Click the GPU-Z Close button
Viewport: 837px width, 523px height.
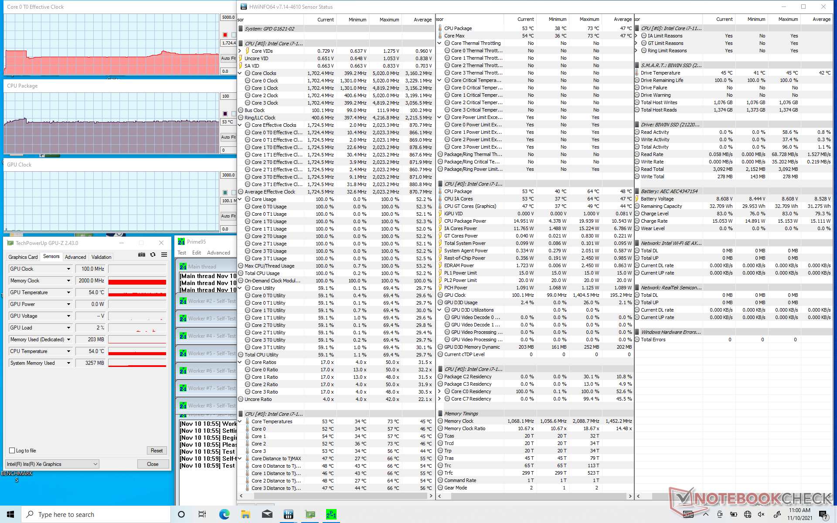(x=153, y=464)
